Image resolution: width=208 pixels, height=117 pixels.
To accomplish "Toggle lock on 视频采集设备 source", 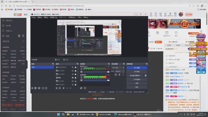I will click(75, 67).
